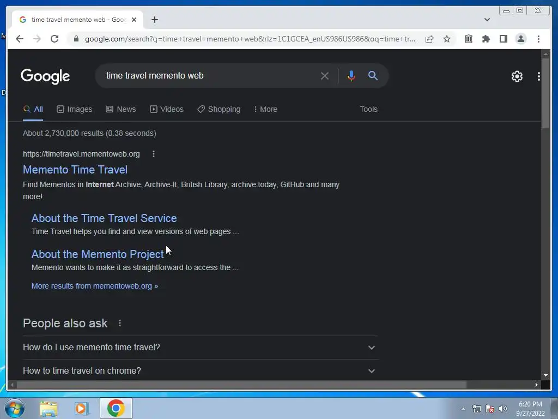Go to the Google logo homepage
Screen dimensions: 558x419
click(45, 76)
